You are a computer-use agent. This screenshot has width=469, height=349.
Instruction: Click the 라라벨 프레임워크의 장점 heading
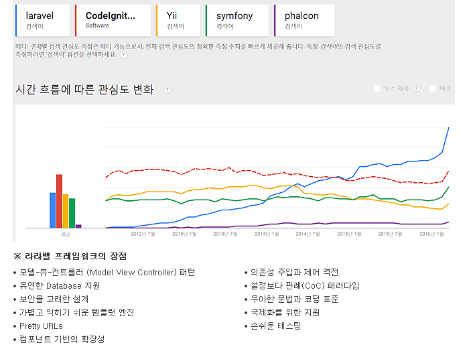(x=70, y=257)
